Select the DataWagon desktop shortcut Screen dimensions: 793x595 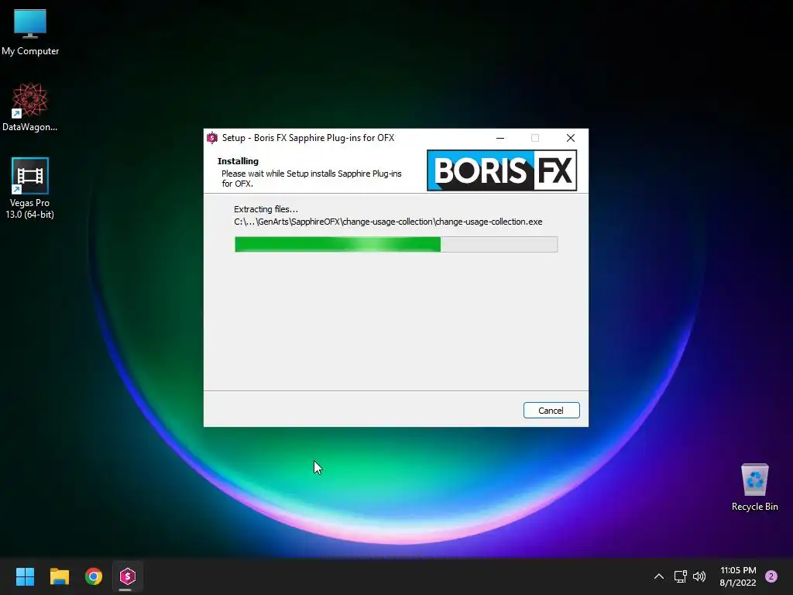(x=30, y=107)
